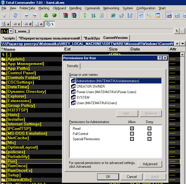Click the Advanced button

coord(150,164)
